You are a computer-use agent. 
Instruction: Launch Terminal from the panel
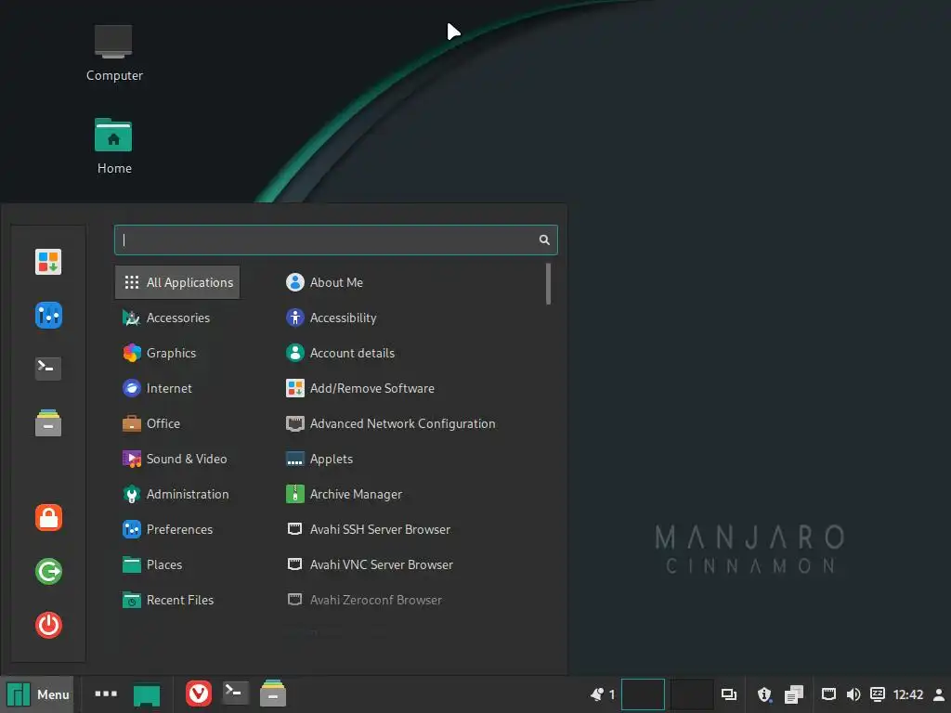[235, 694]
